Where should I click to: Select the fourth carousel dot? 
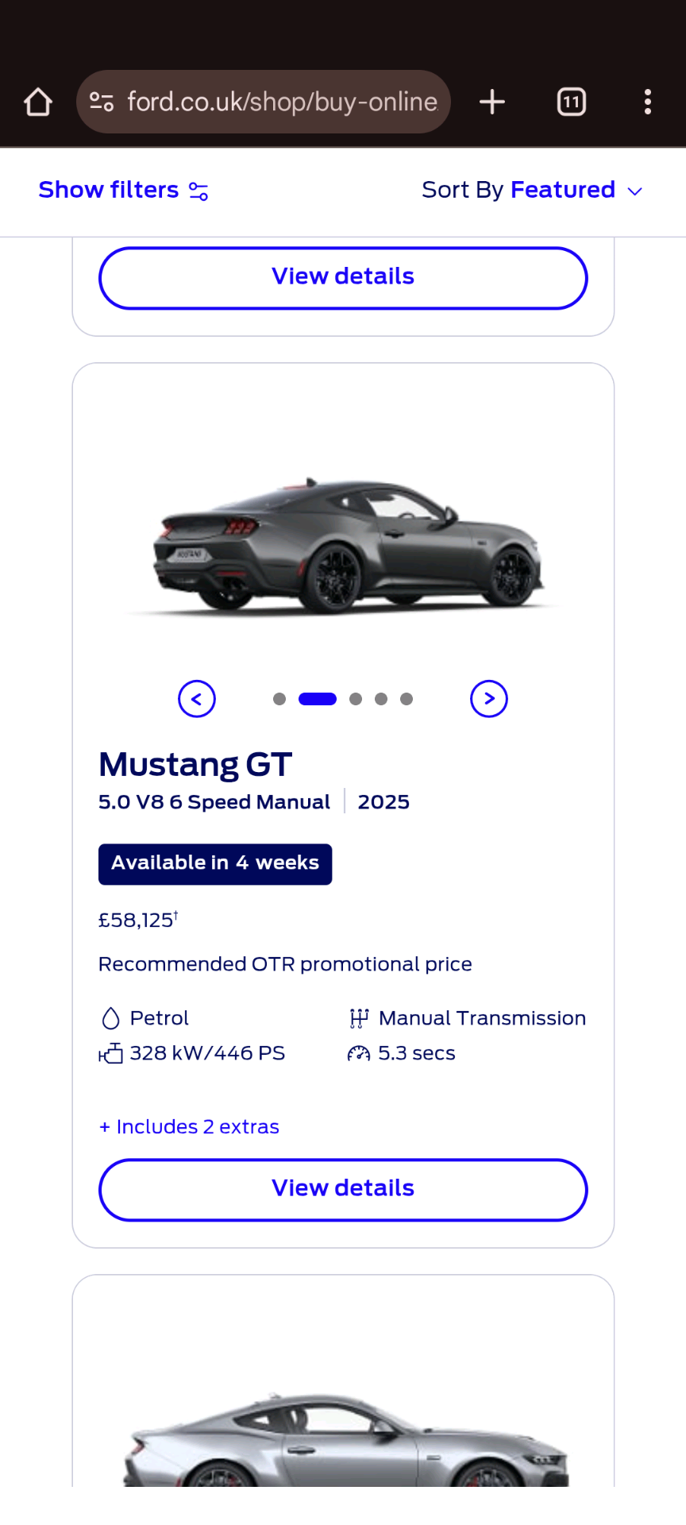(381, 699)
